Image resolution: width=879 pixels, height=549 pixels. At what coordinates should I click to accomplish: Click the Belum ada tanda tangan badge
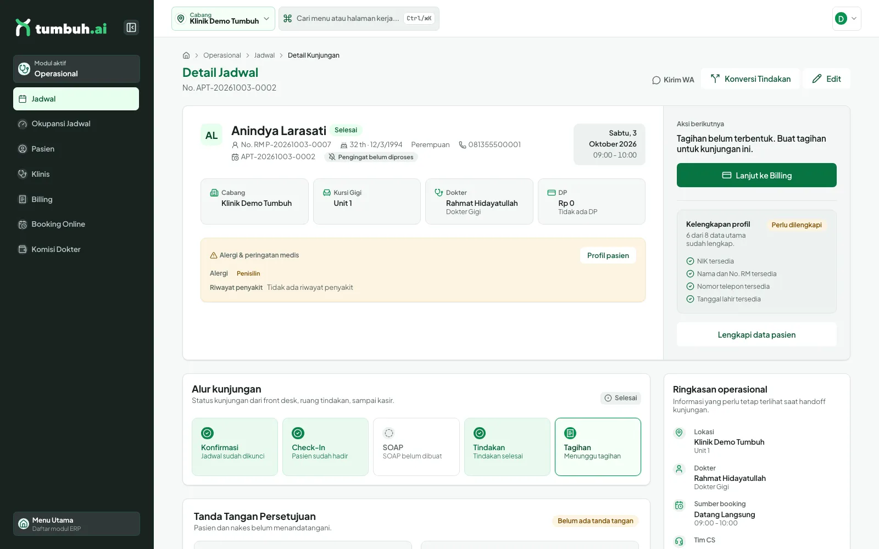point(595,521)
